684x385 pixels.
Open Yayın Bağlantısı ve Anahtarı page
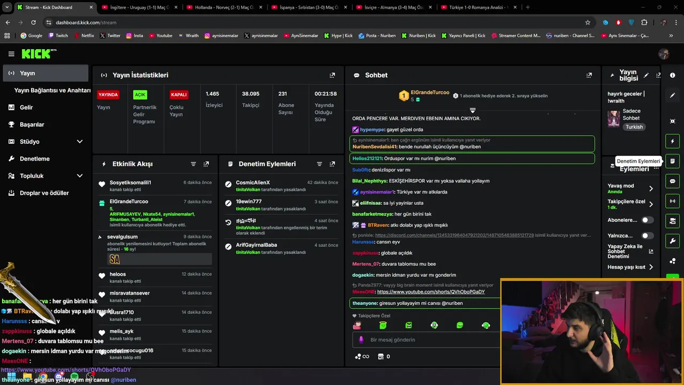(x=52, y=90)
